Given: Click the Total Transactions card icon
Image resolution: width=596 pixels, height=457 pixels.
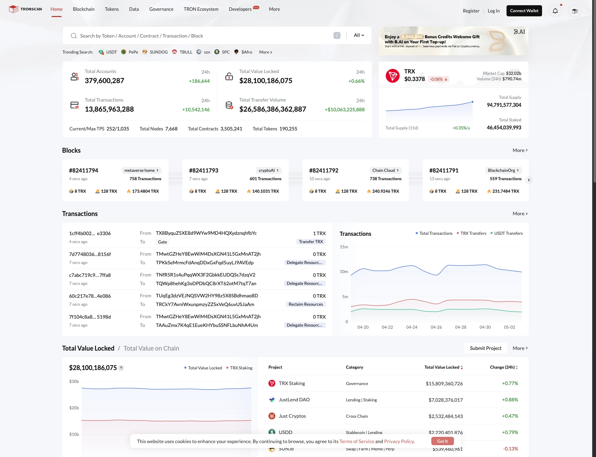Looking at the screenshot, I should pos(74,105).
